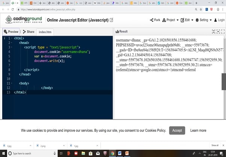
Task: Click the closing </html> tag on line 13
Action: [x=20, y=92]
